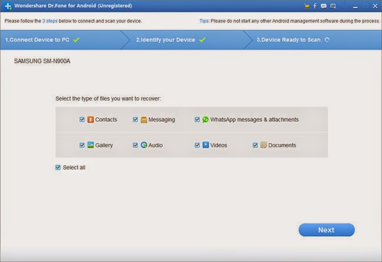The image size is (382, 262).
Task: Click the Audio music icon
Action: (144, 145)
